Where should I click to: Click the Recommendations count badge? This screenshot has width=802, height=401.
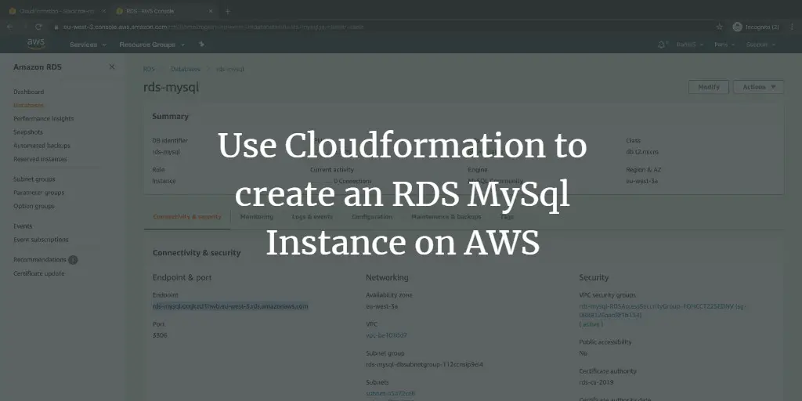(x=73, y=260)
